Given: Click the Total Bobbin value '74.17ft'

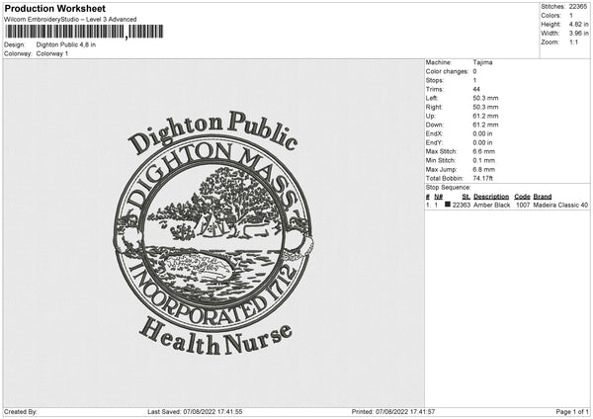Looking at the screenshot, I should [482, 178].
